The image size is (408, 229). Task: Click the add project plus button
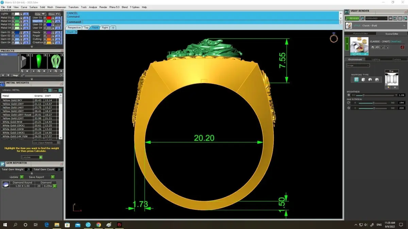pos(3,75)
